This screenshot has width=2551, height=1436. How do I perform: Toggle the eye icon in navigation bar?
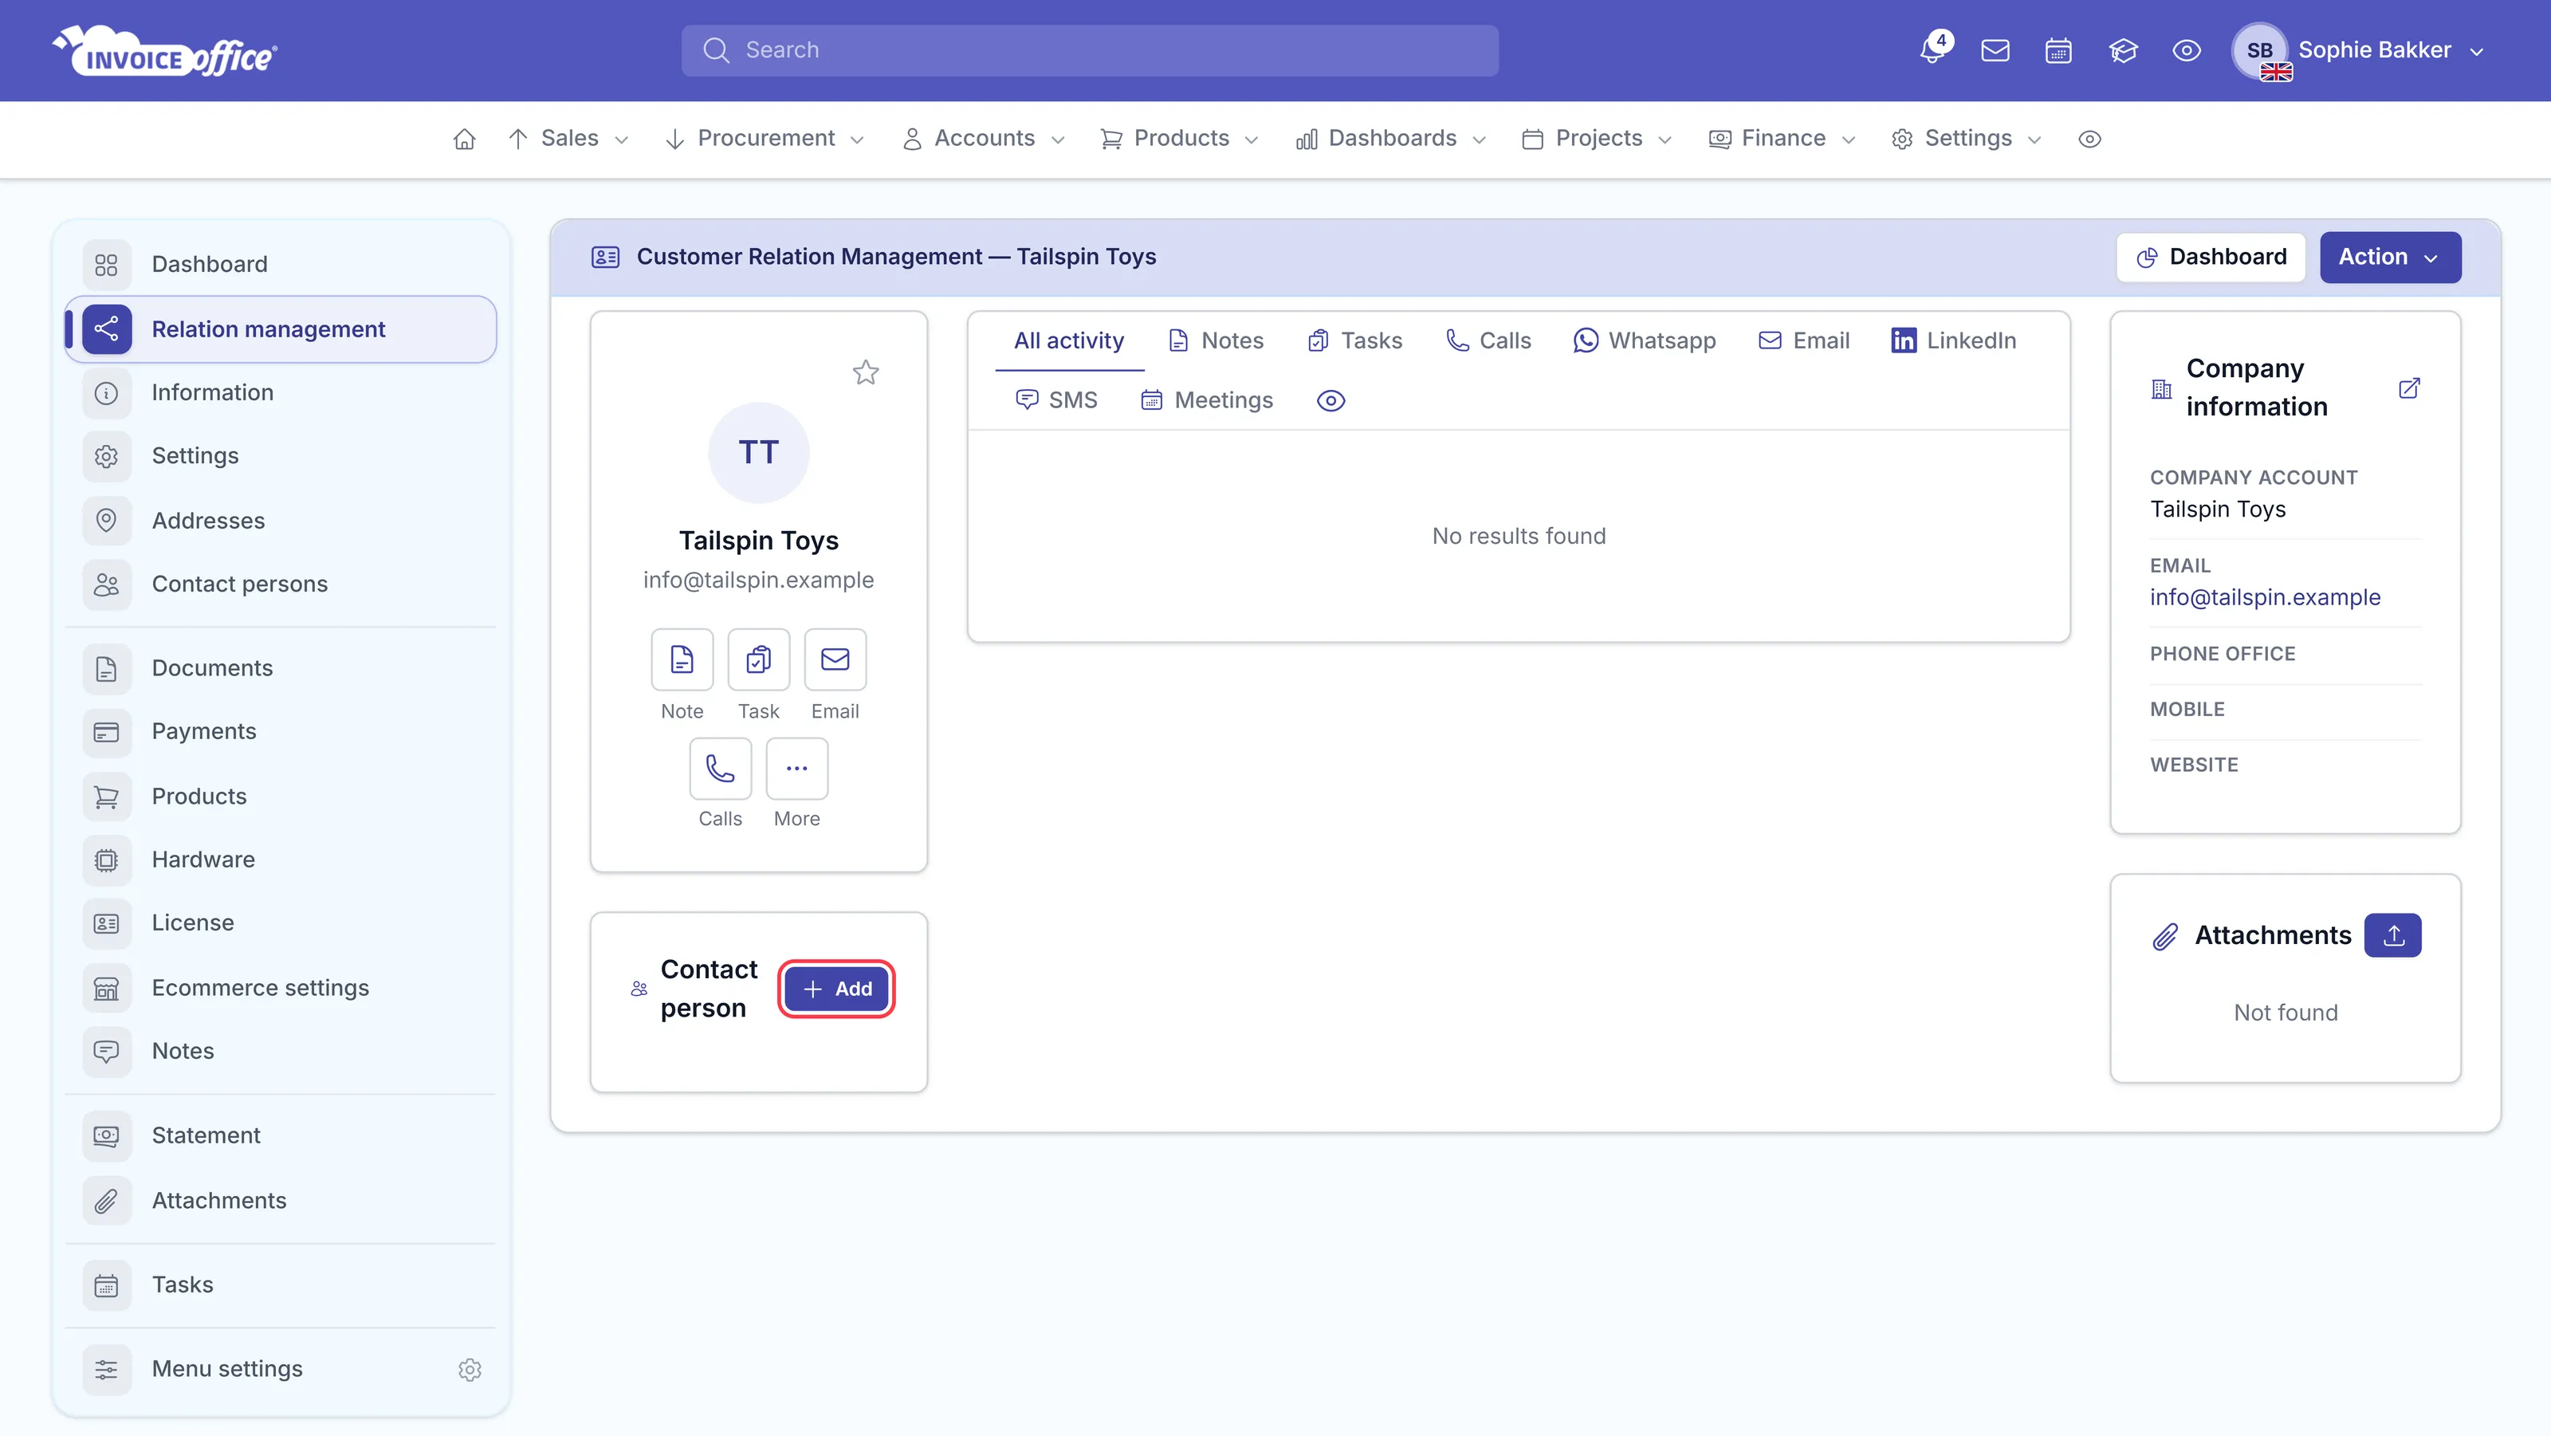coord(2089,139)
